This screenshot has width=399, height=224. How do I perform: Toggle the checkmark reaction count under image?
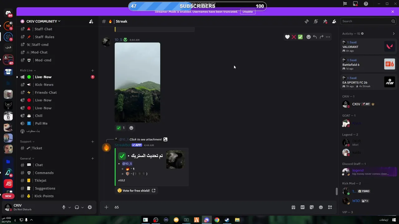(x=121, y=128)
